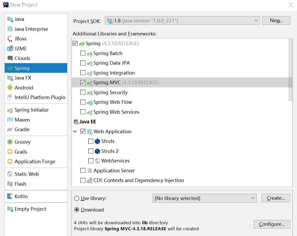
Task: Click the Grails icon
Action: 10,152
